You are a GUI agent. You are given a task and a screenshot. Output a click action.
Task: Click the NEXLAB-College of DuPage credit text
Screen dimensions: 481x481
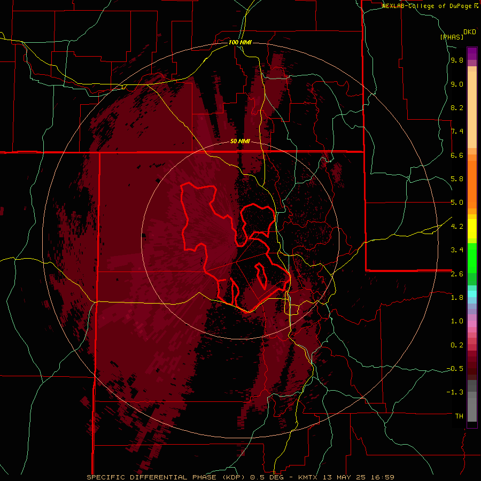coord(428,6)
